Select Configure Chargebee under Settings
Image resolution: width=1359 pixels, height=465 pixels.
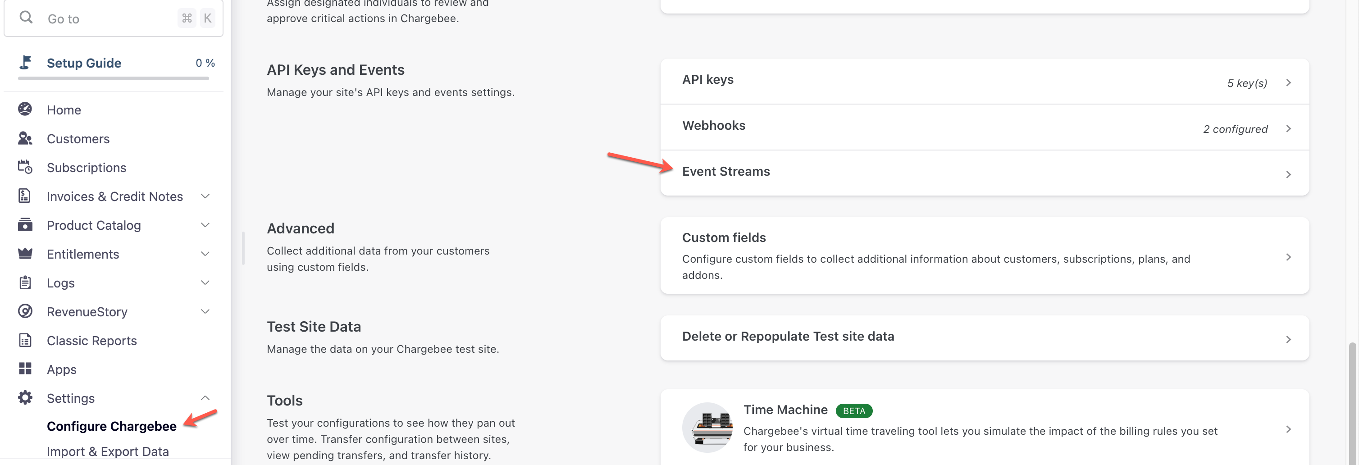click(112, 426)
